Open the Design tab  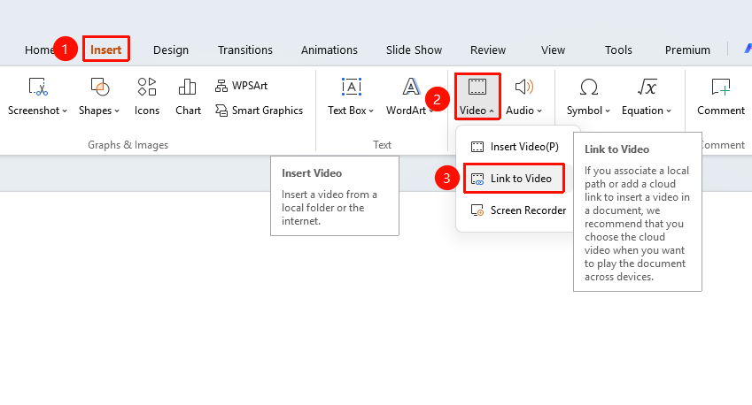(171, 50)
